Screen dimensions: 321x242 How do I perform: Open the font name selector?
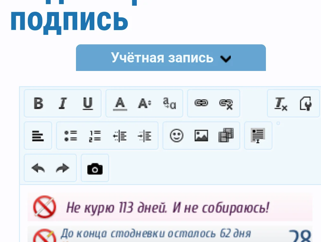(x=169, y=103)
